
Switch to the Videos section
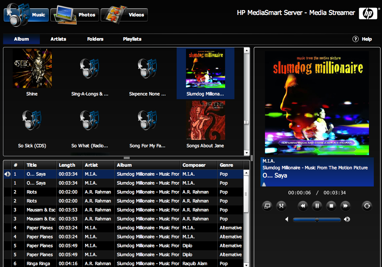pyautogui.click(x=124, y=15)
